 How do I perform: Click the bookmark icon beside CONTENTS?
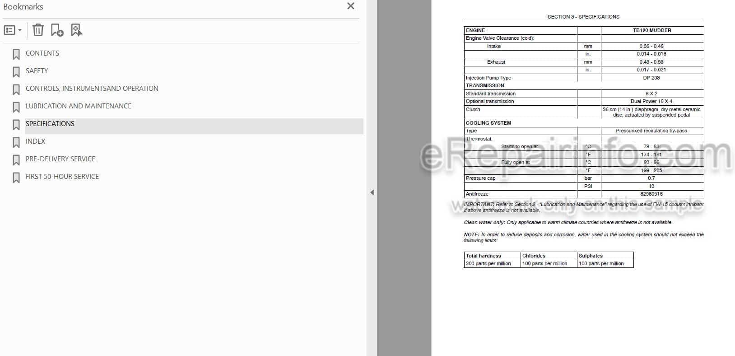(x=16, y=54)
